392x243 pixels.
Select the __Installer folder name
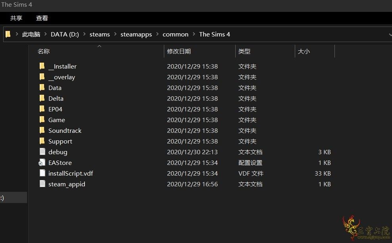pyautogui.click(x=63, y=67)
